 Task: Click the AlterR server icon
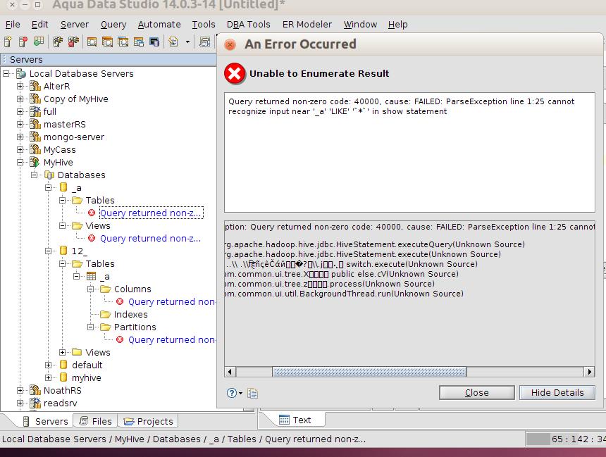click(x=35, y=86)
